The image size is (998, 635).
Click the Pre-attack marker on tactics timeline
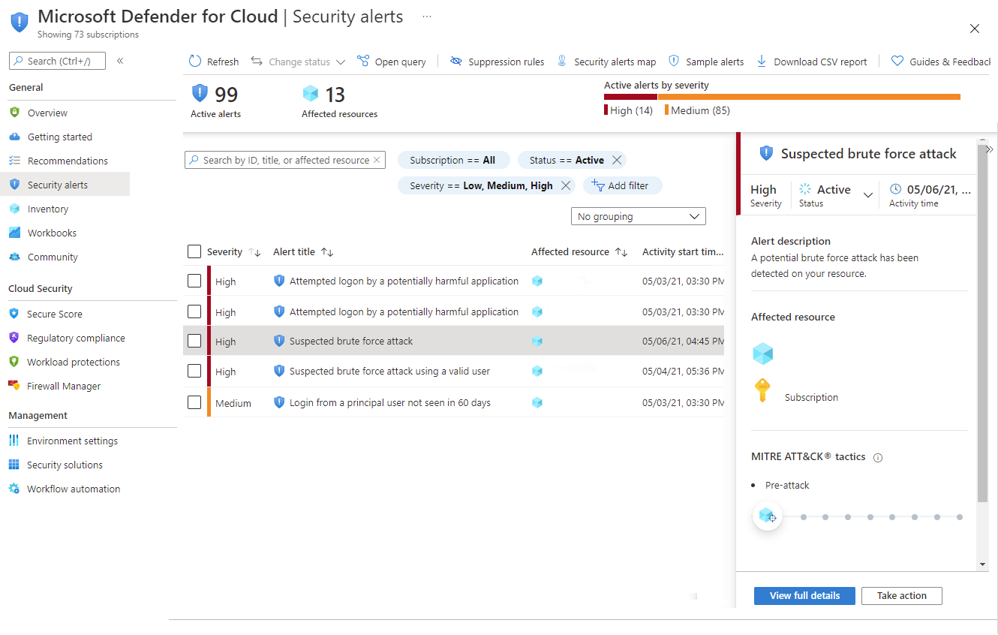767,516
